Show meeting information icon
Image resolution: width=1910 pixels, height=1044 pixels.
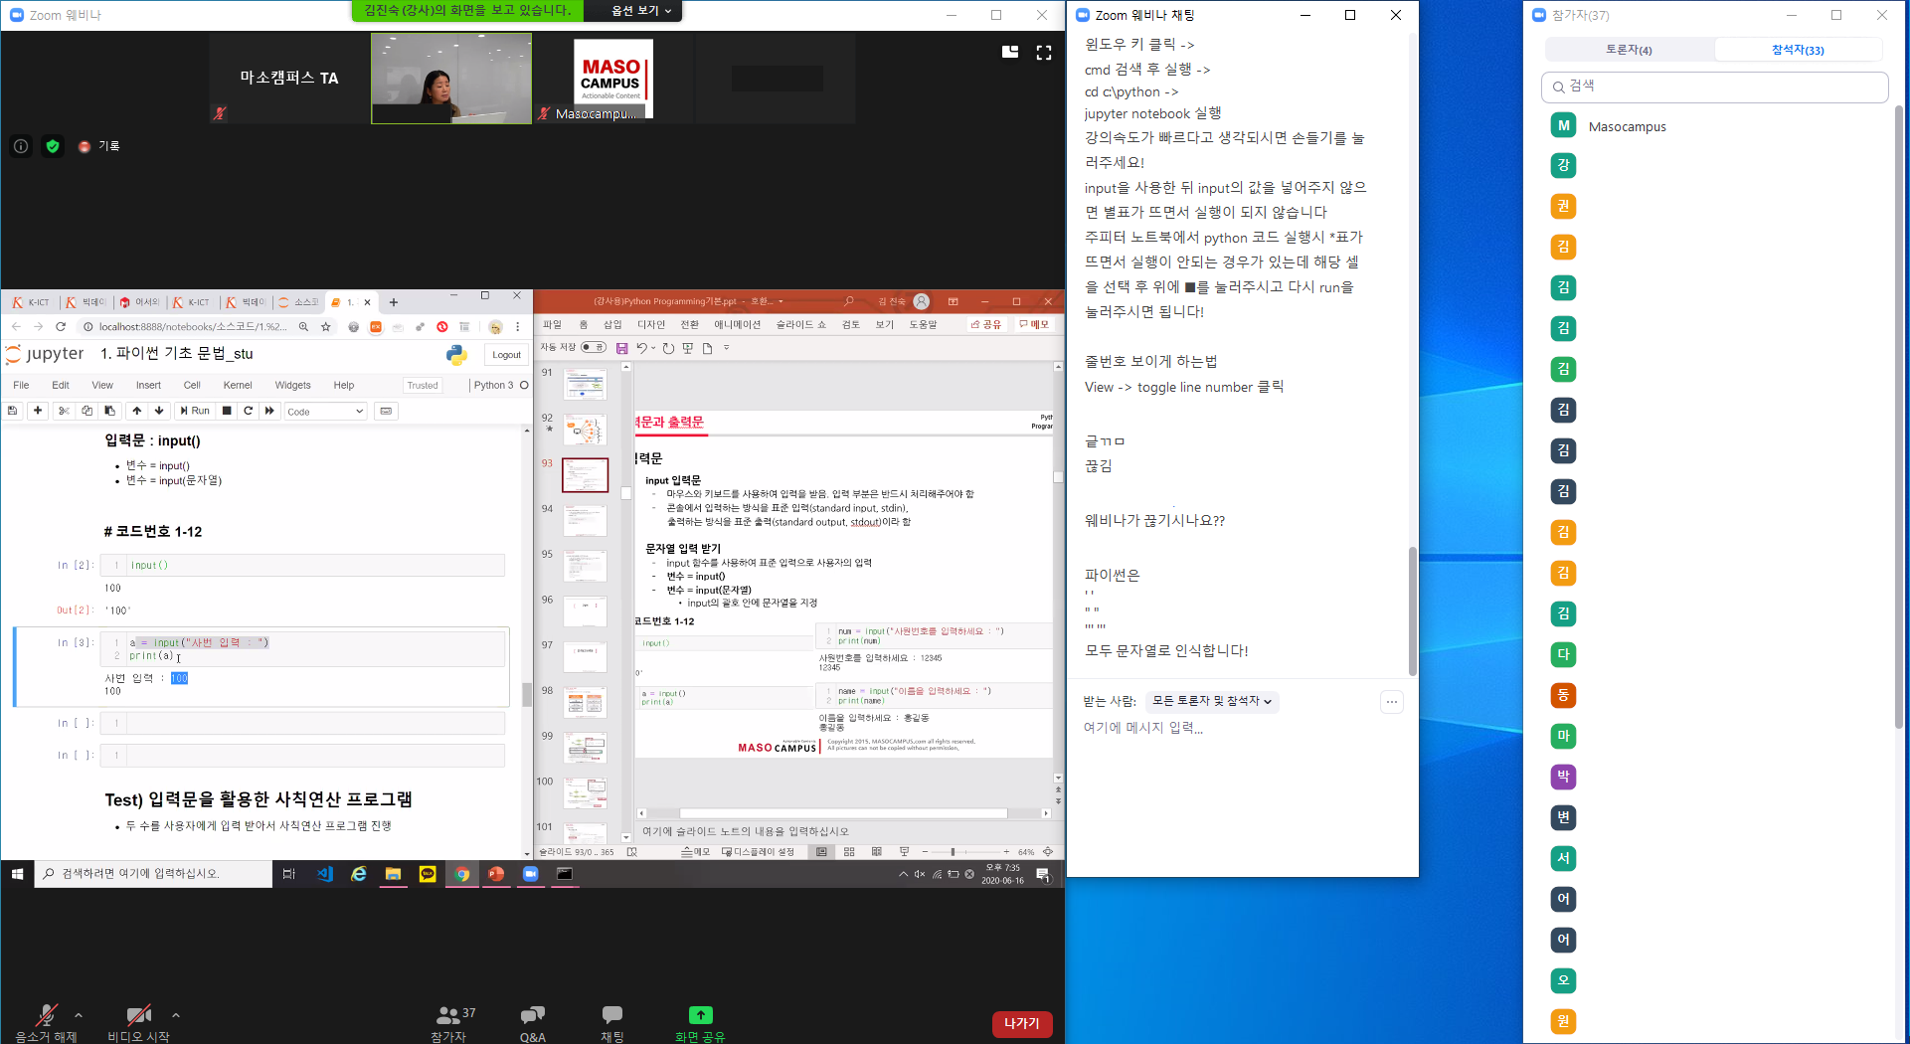pyautogui.click(x=21, y=146)
